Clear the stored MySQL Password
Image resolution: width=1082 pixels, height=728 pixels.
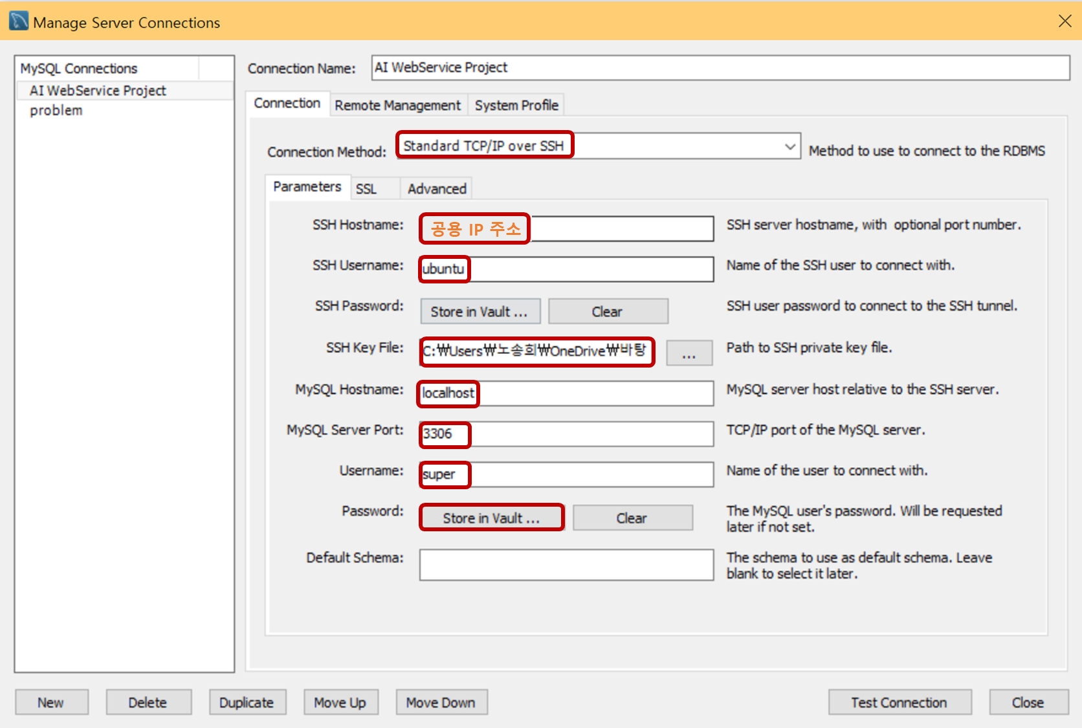633,518
